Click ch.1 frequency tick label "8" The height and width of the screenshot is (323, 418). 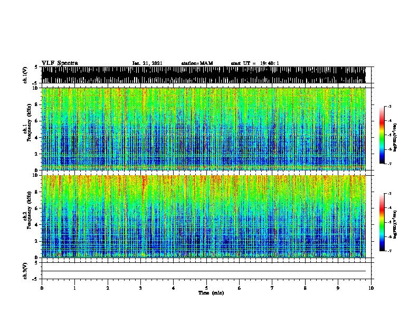(x=37, y=104)
